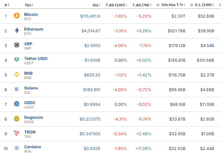The image size is (221, 154).
Task: Click Solana price $183.951
Action: click(92, 90)
